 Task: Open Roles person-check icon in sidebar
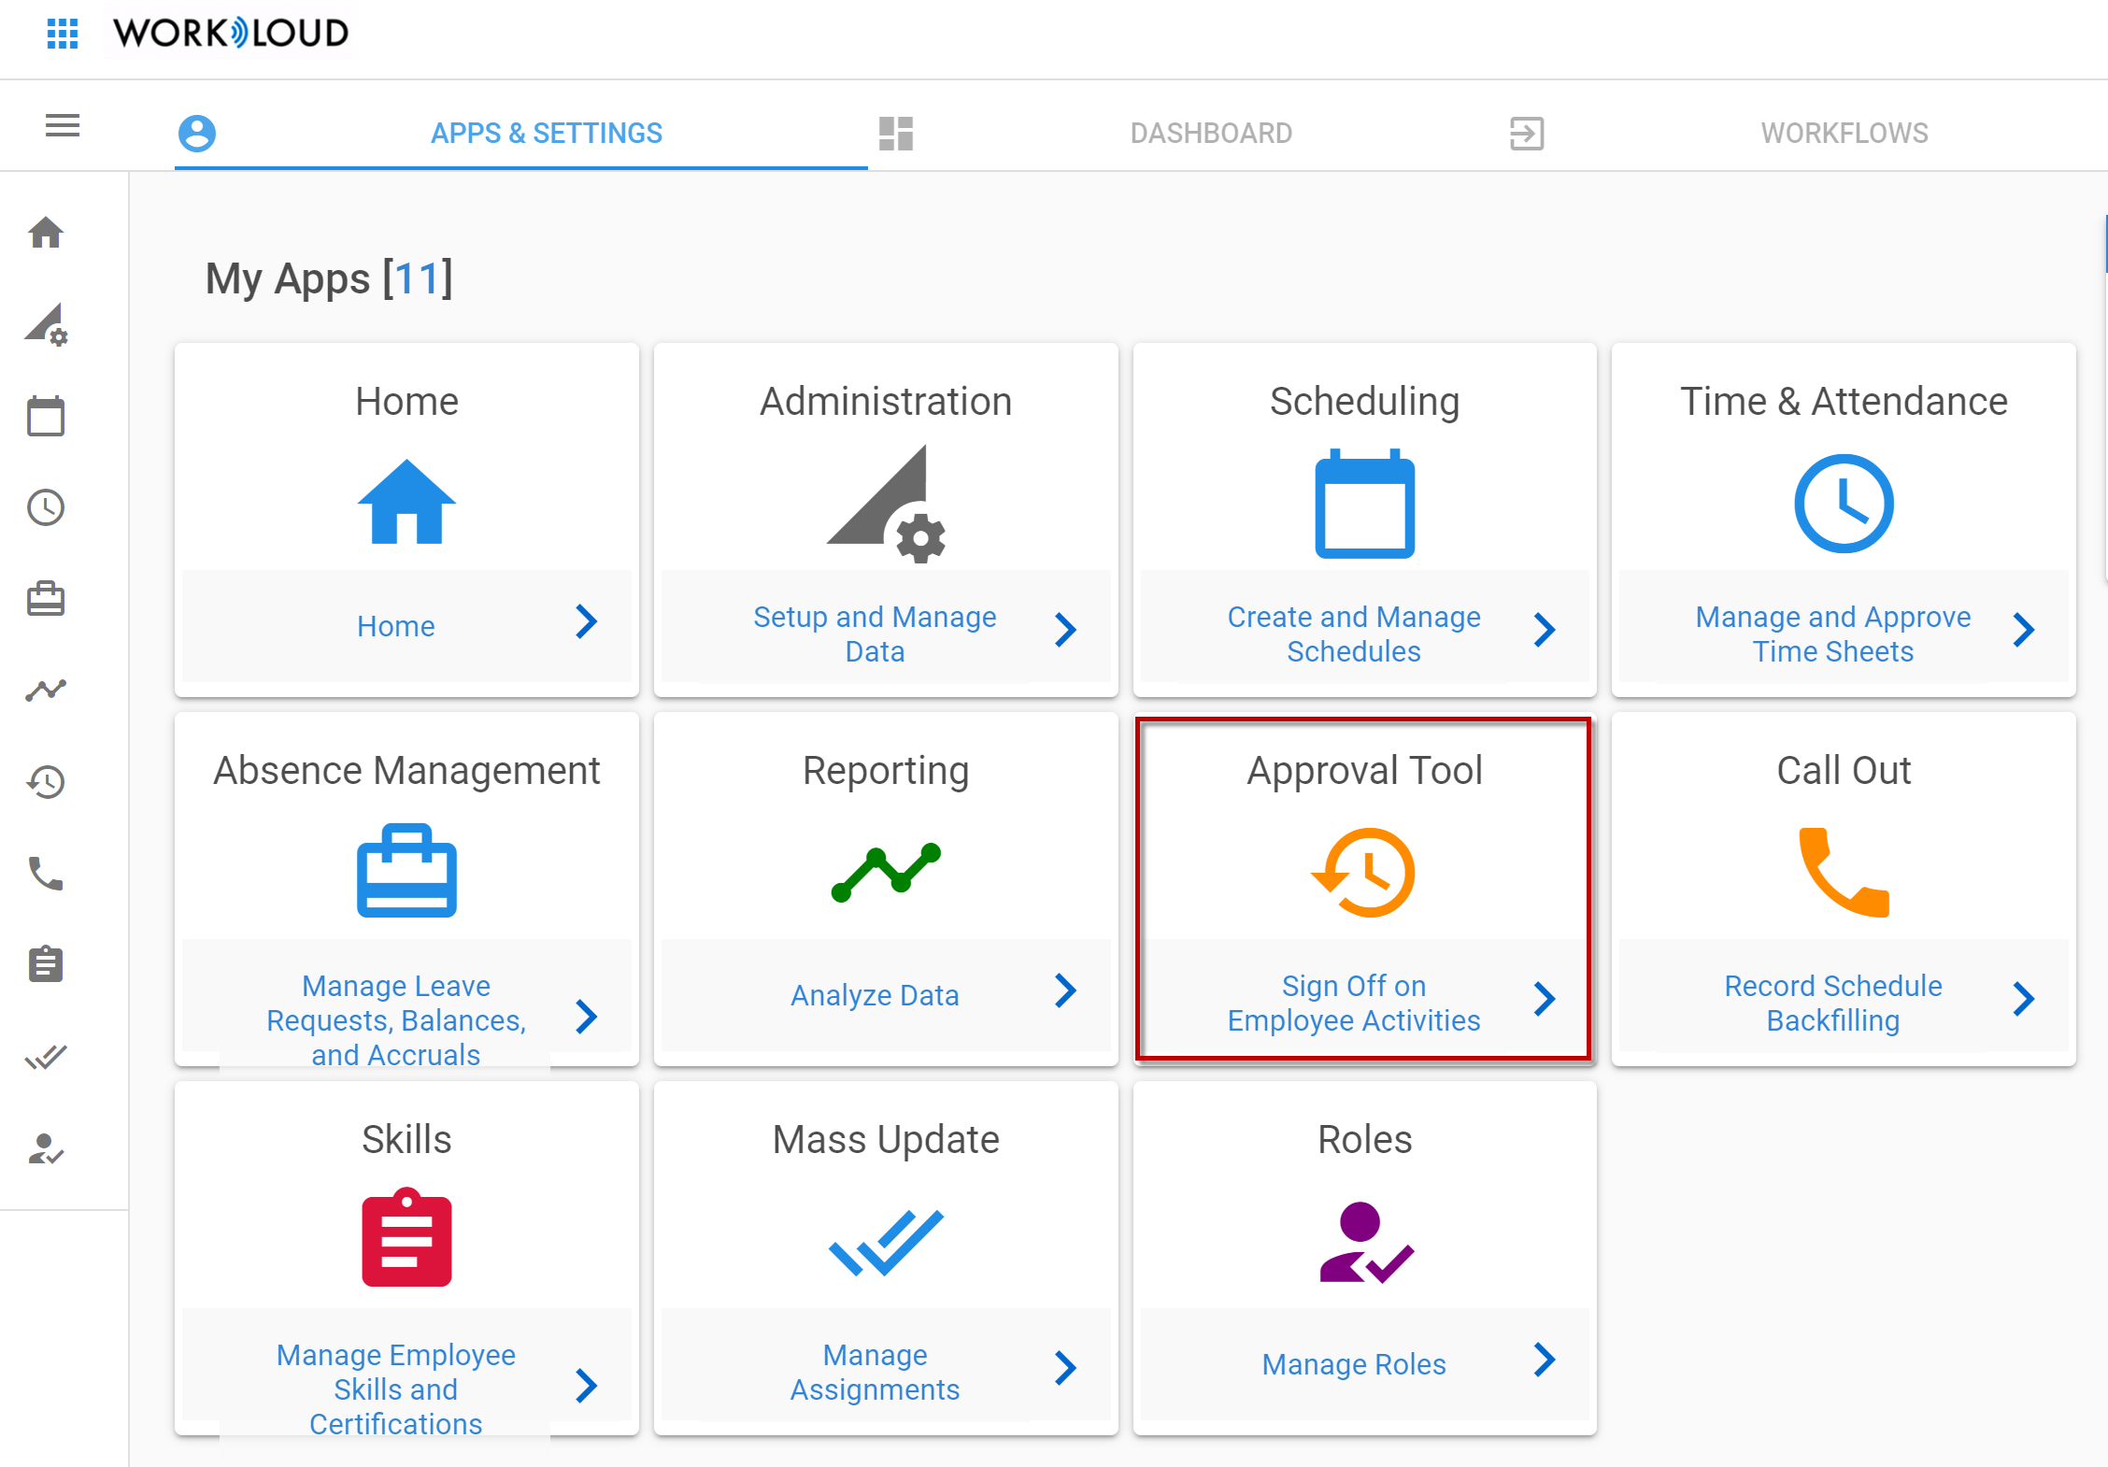click(46, 1148)
